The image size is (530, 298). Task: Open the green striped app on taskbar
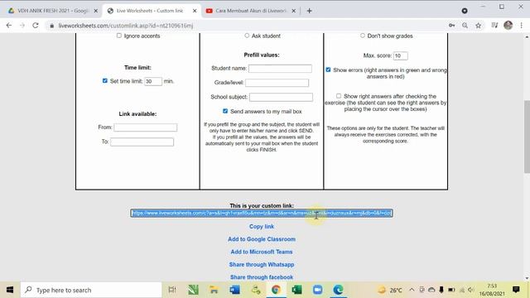click(x=193, y=290)
